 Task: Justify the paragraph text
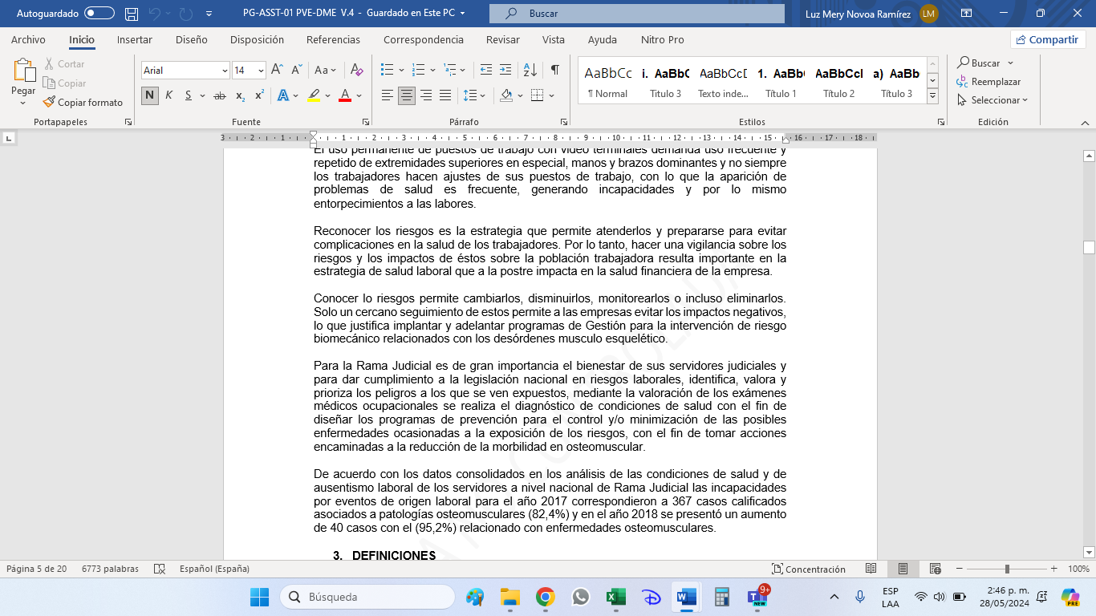[x=445, y=95]
